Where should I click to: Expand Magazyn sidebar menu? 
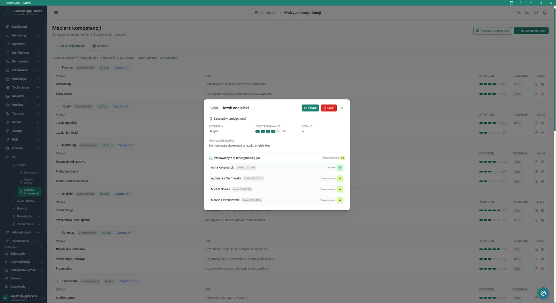23,96
